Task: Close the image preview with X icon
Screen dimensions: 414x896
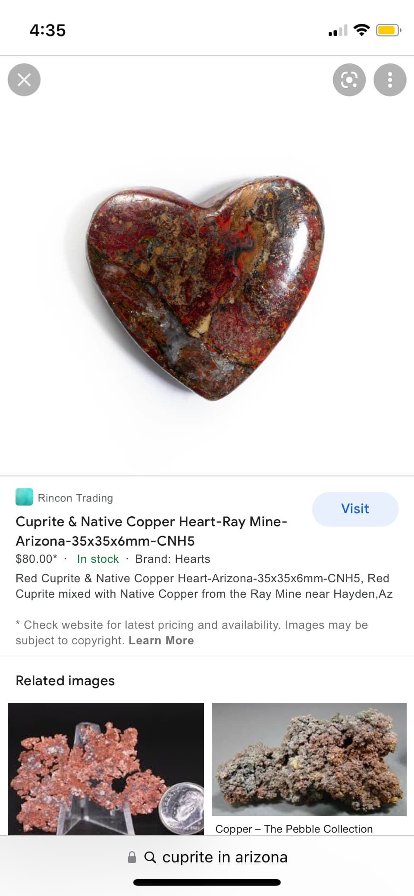Action: pos(24,80)
